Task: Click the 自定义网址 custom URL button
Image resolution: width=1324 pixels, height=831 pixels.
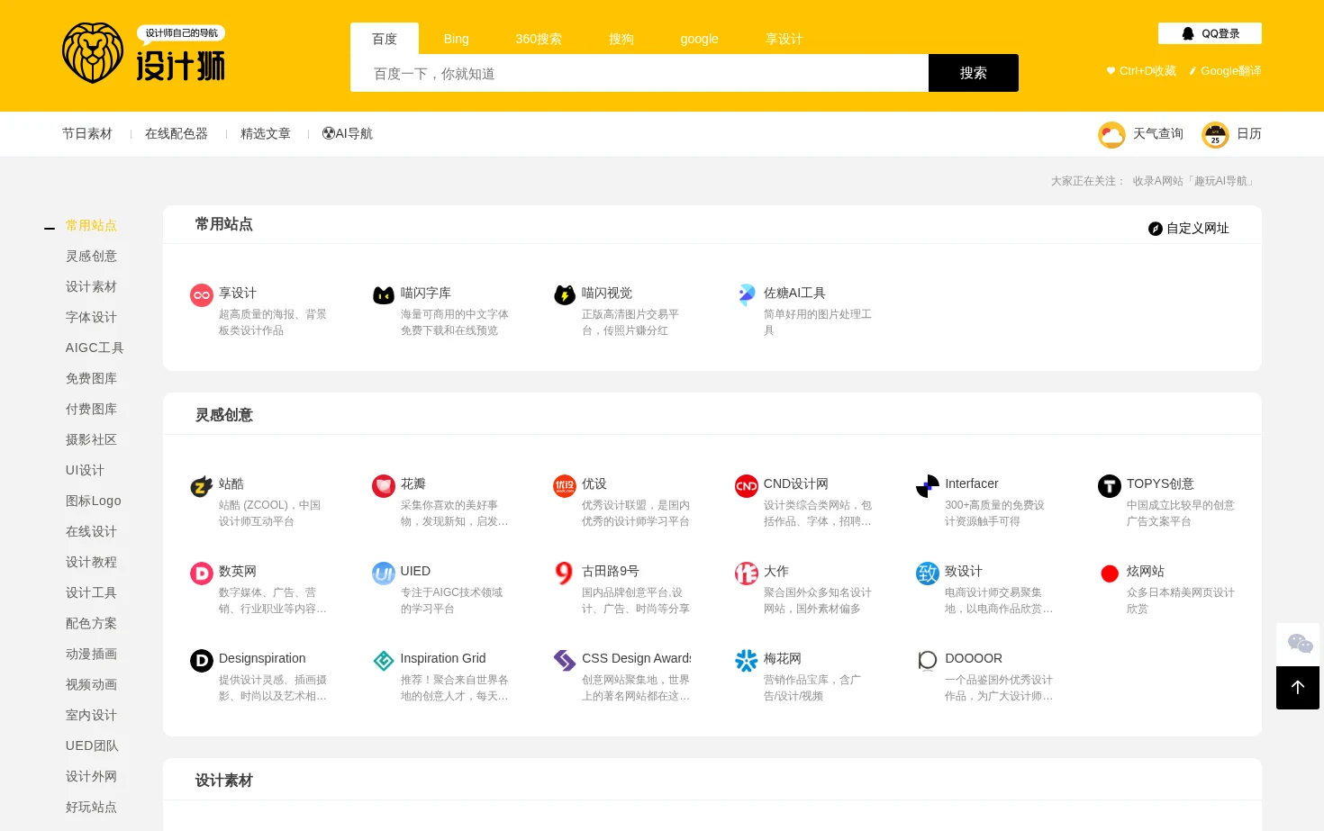Action: (1189, 229)
